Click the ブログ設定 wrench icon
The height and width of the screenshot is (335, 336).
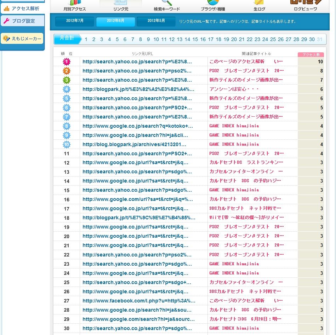[x=6, y=21]
